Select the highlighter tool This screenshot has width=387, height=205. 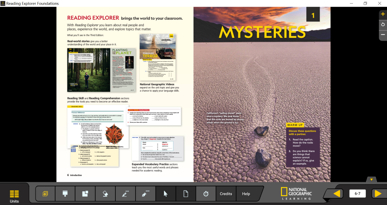click(125, 194)
